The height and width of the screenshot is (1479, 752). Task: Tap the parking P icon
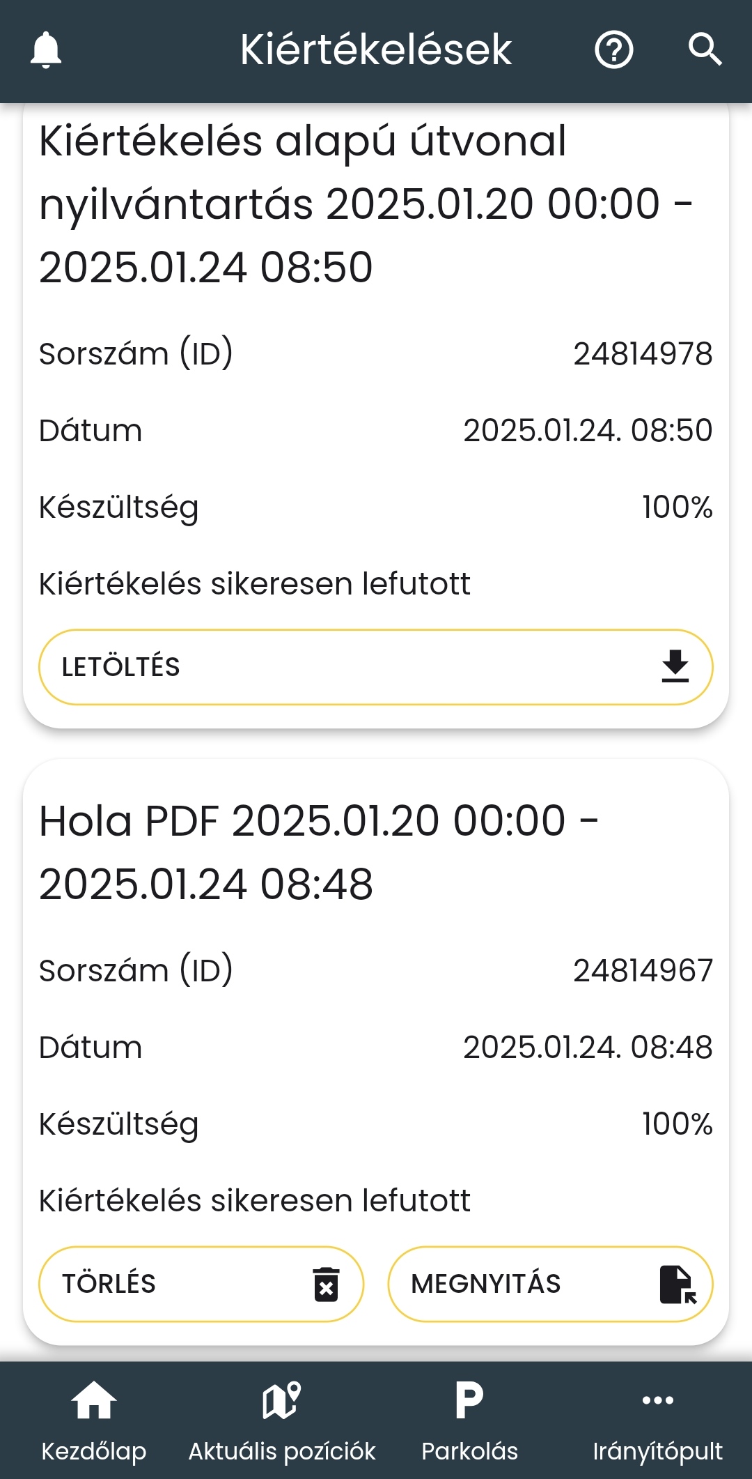pyautogui.click(x=469, y=1400)
